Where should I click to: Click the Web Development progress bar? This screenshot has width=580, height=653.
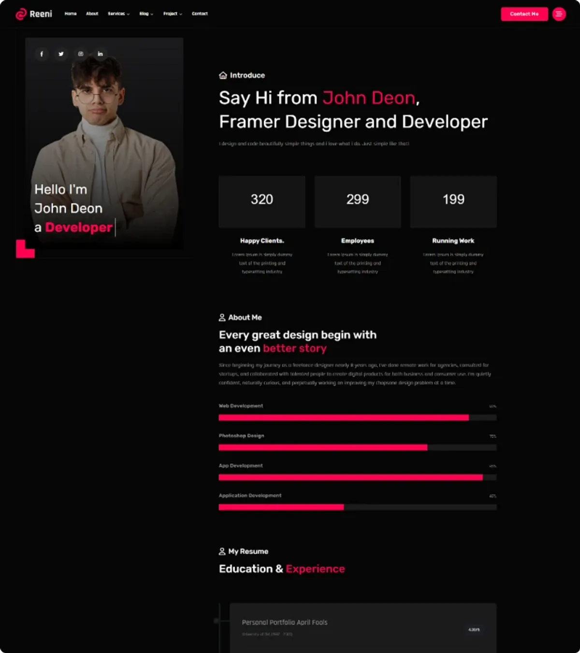(x=357, y=417)
